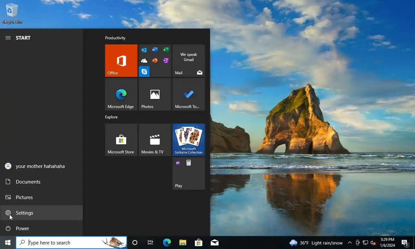Click the Productivity group header
This screenshot has height=249, width=415.
(115, 38)
